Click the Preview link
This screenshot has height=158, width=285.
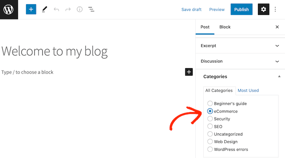click(x=217, y=10)
